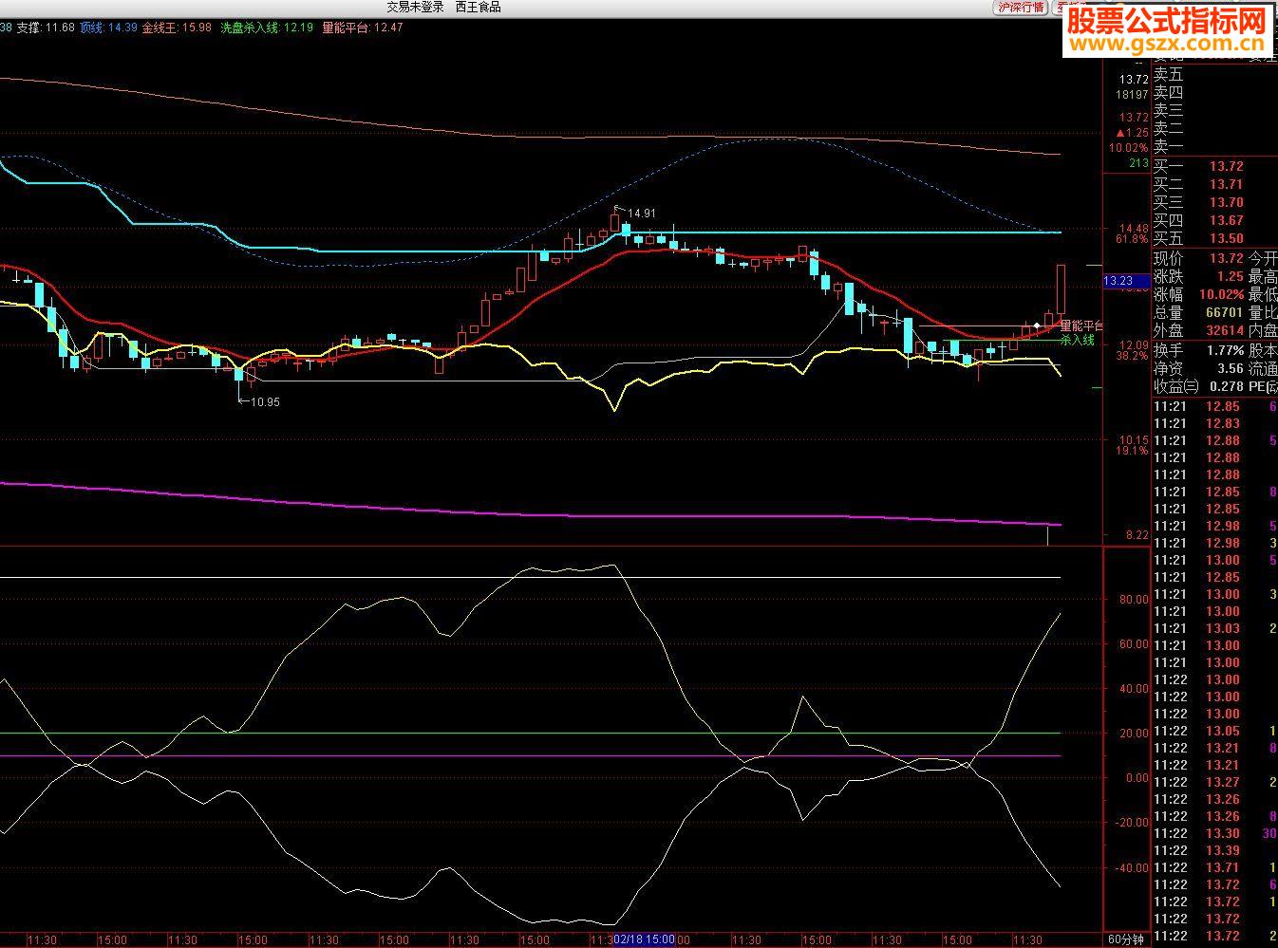Viewport: 1278px width, 948px height.
Task: Click the 内盘 label in quote panel
Action: pyautogui.click(x=1263, y=330)
